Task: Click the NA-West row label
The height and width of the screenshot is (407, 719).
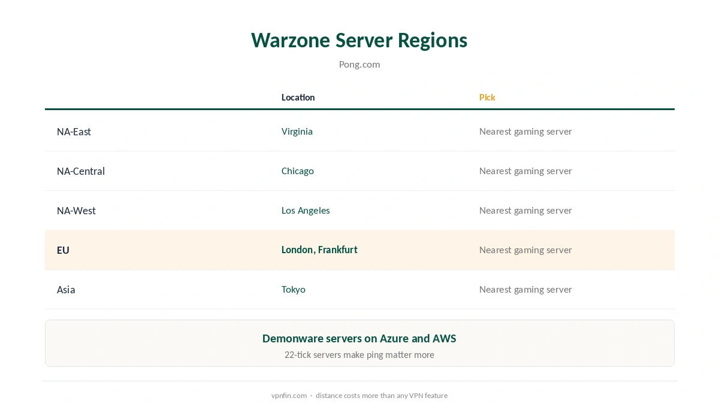Action: pyautogui.click(x=76, y=211)
